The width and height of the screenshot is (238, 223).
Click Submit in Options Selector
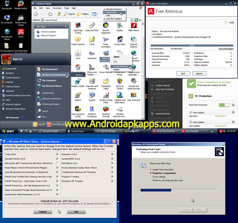click(43, 212)
